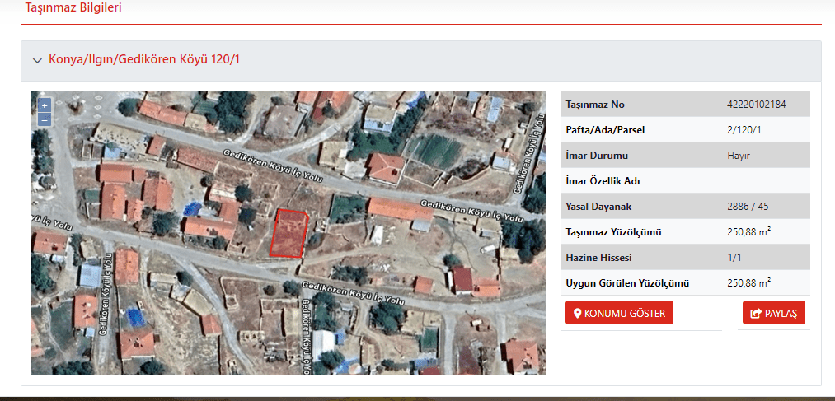835x401 pixels.
Task: Toggle the Konya/Ilgın/Gedikören Köyü 120/1 panel header
Action: click(x=144, y=60)
